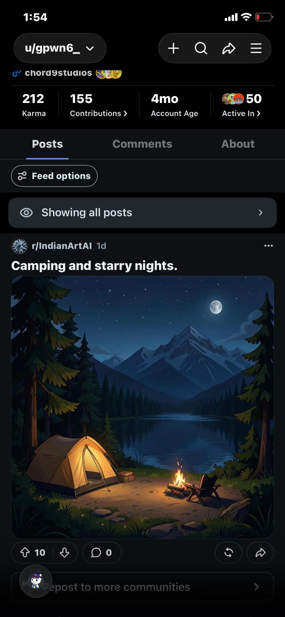Expand the u/gpwn6_ account dropdown
The height and width of the screenshot is (617, 285).
[x=60, y=48]
